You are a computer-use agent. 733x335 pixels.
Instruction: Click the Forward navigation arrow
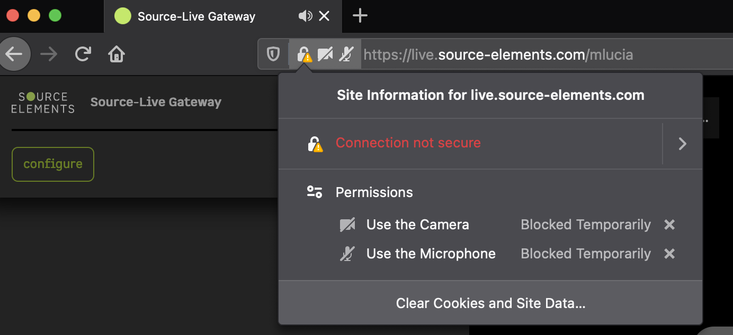pyautogui.click(x=49, y=54)
